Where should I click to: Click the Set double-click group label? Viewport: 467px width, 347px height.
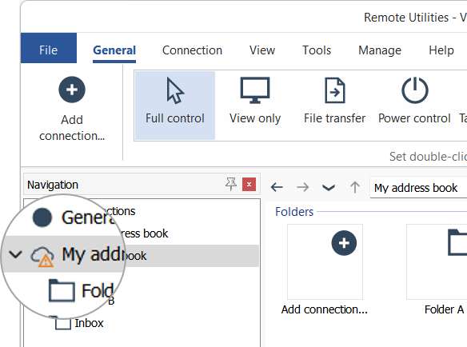[428, 157]
